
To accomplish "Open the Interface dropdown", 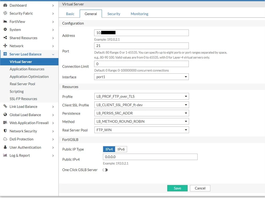I will (141, 77).
